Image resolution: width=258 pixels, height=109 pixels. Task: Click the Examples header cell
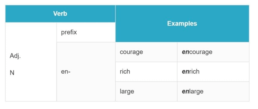[x=182, y=24]
